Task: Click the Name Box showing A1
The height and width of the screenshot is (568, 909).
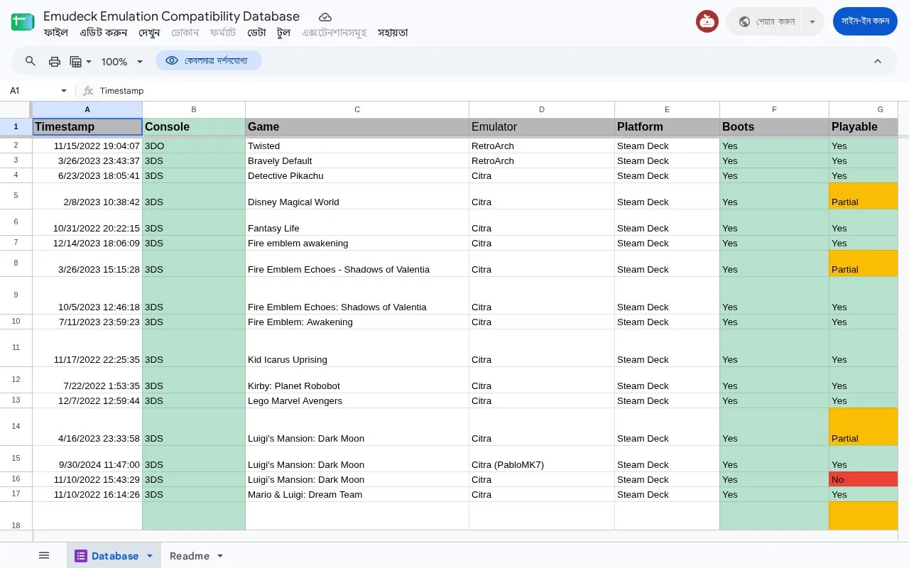Action: (34, 91)
